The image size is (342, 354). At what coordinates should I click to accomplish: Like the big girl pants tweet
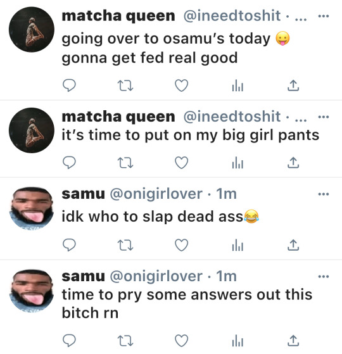[182, 163]
